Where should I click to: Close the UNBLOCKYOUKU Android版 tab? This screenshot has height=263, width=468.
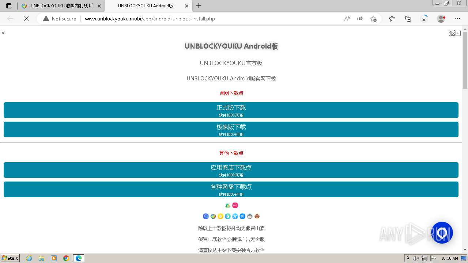(x=187, y=6)
